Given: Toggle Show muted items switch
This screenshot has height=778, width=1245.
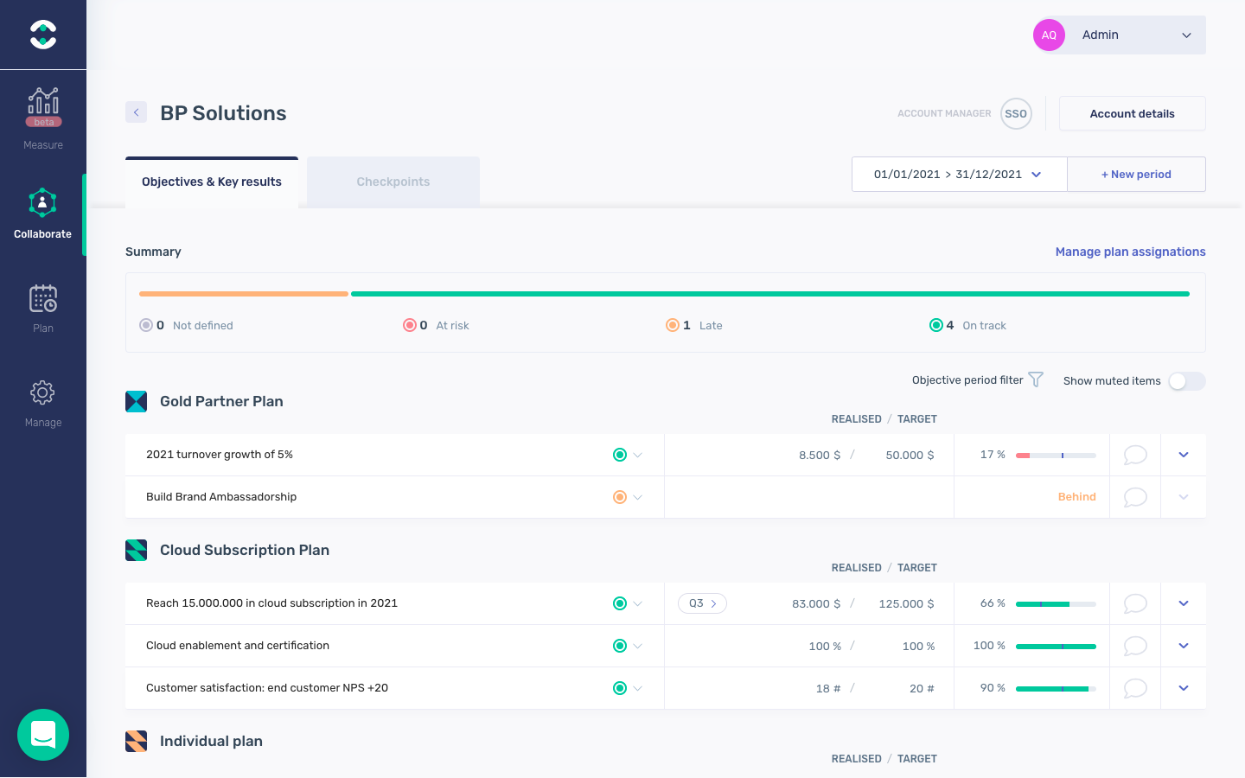Looking at the screenshot, I should pyautogui.click(x=1186, y=381).
